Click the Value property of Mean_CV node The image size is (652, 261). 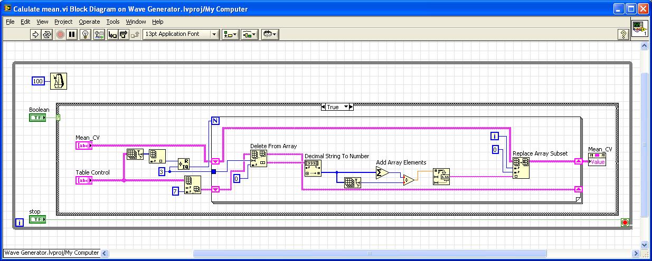[x=597, y=162]
